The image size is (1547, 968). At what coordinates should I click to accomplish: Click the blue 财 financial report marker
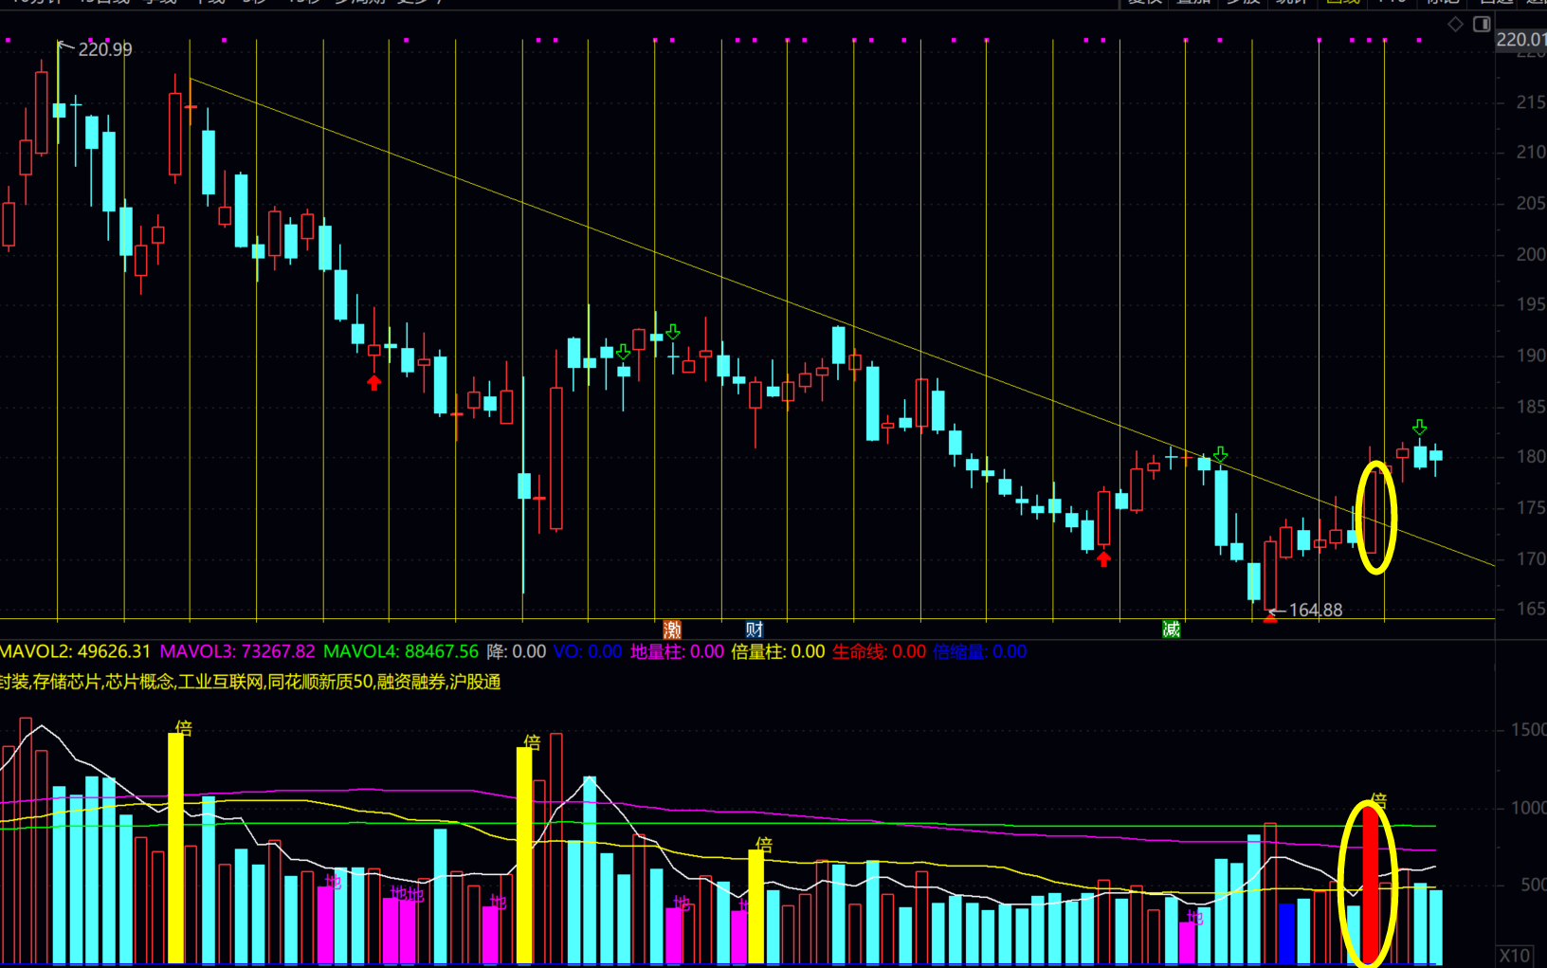point(755,630)
